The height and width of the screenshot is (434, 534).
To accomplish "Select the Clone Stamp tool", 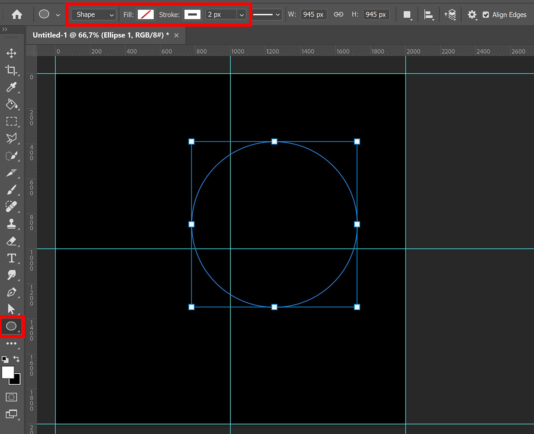I will 12,224.
